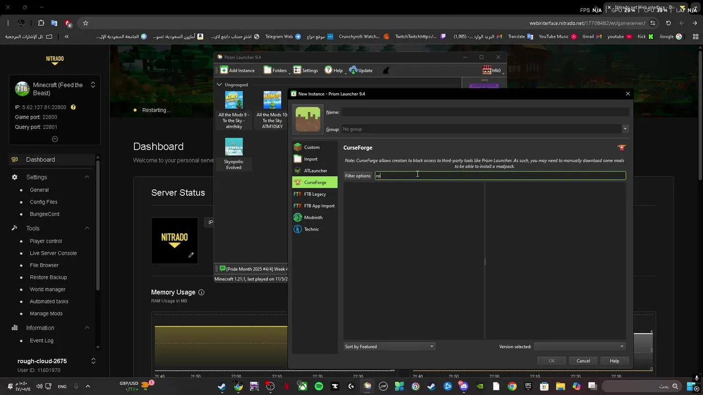This screenshot has width=703, height=395.
Task: Select the All the Mods 9 To the Sky instance
Action: (233, 110)
